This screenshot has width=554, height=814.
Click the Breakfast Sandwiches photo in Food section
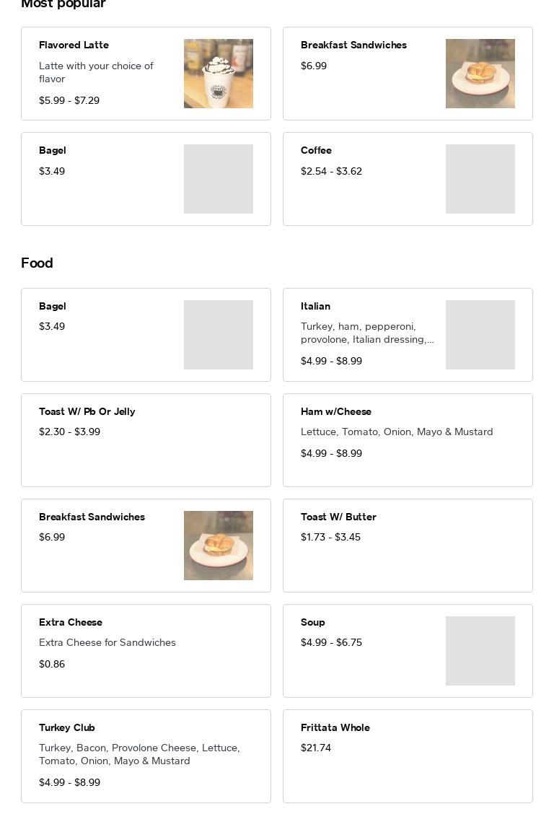[218, 546]
